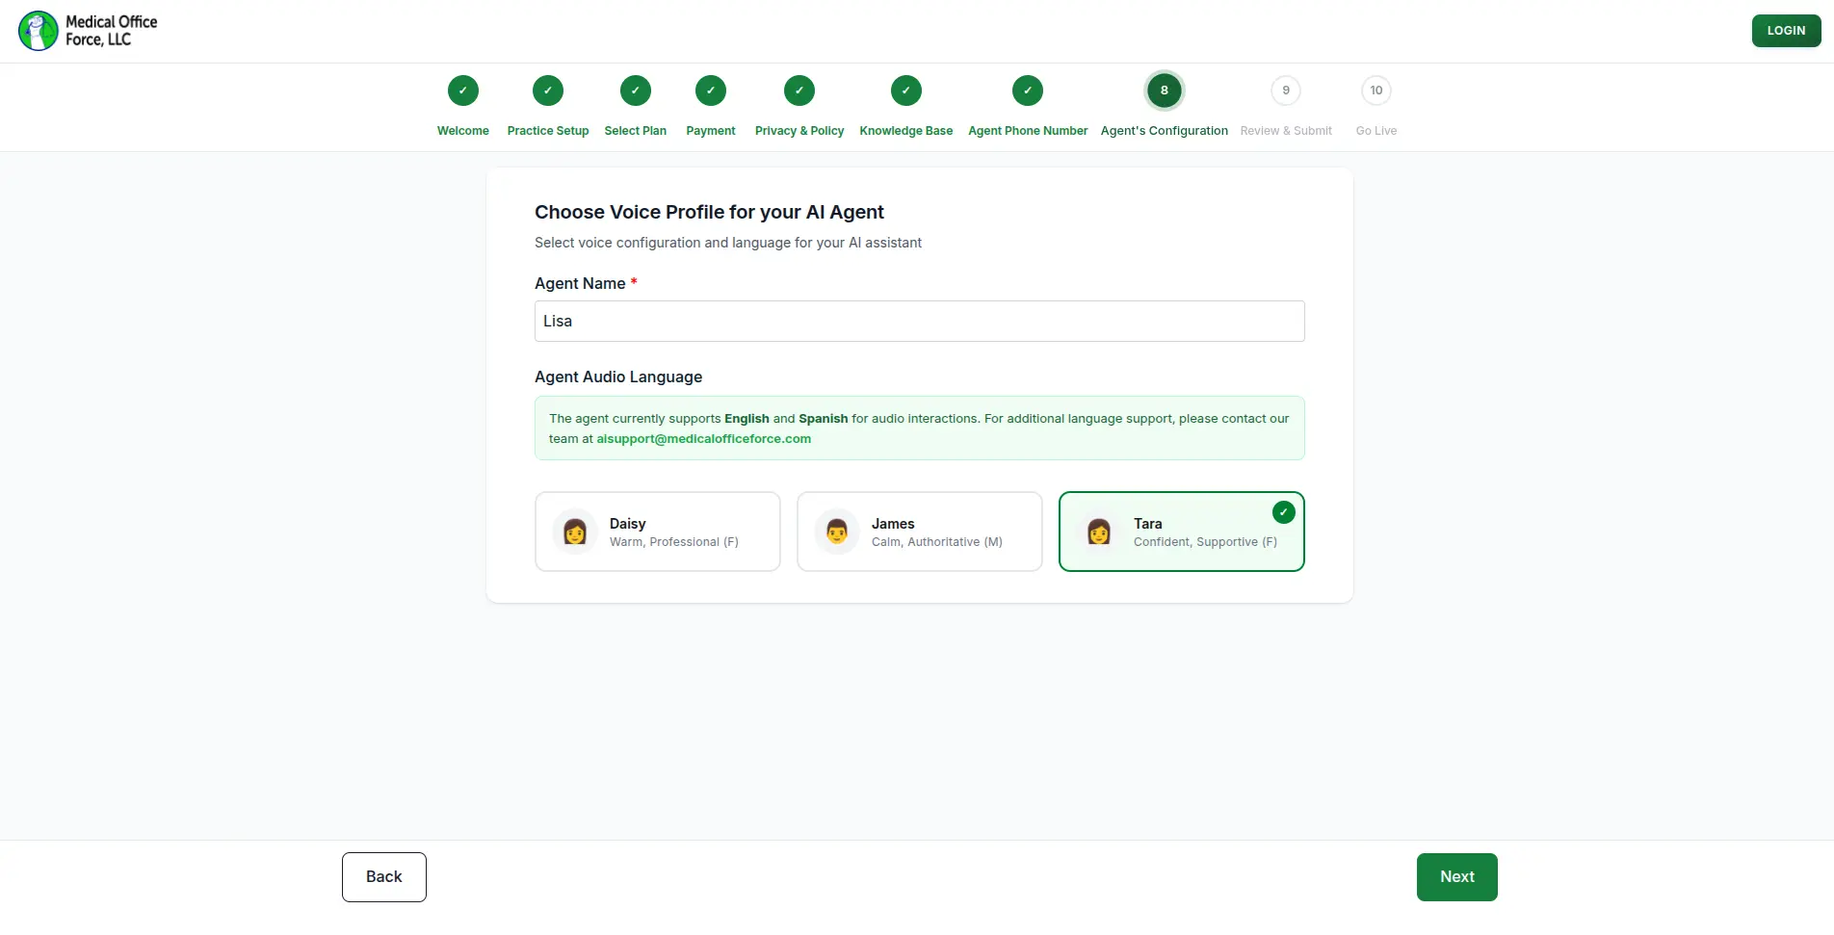Open the Review & Submit step

tap(1286, 91)
